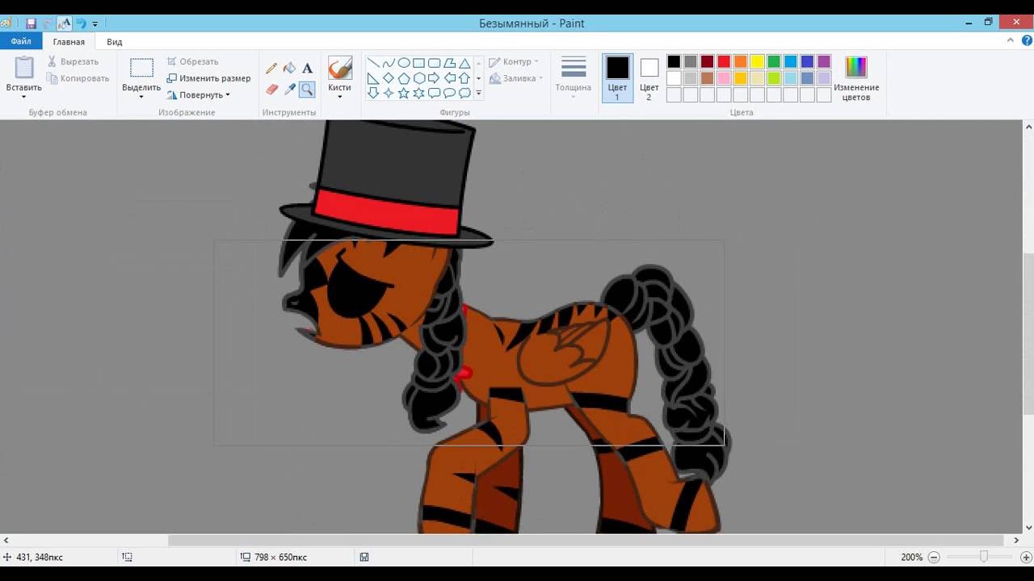Click the Undo arrow in quick access toolbar
Screen dimensions: 1034x581
click(x=81, y=23)
